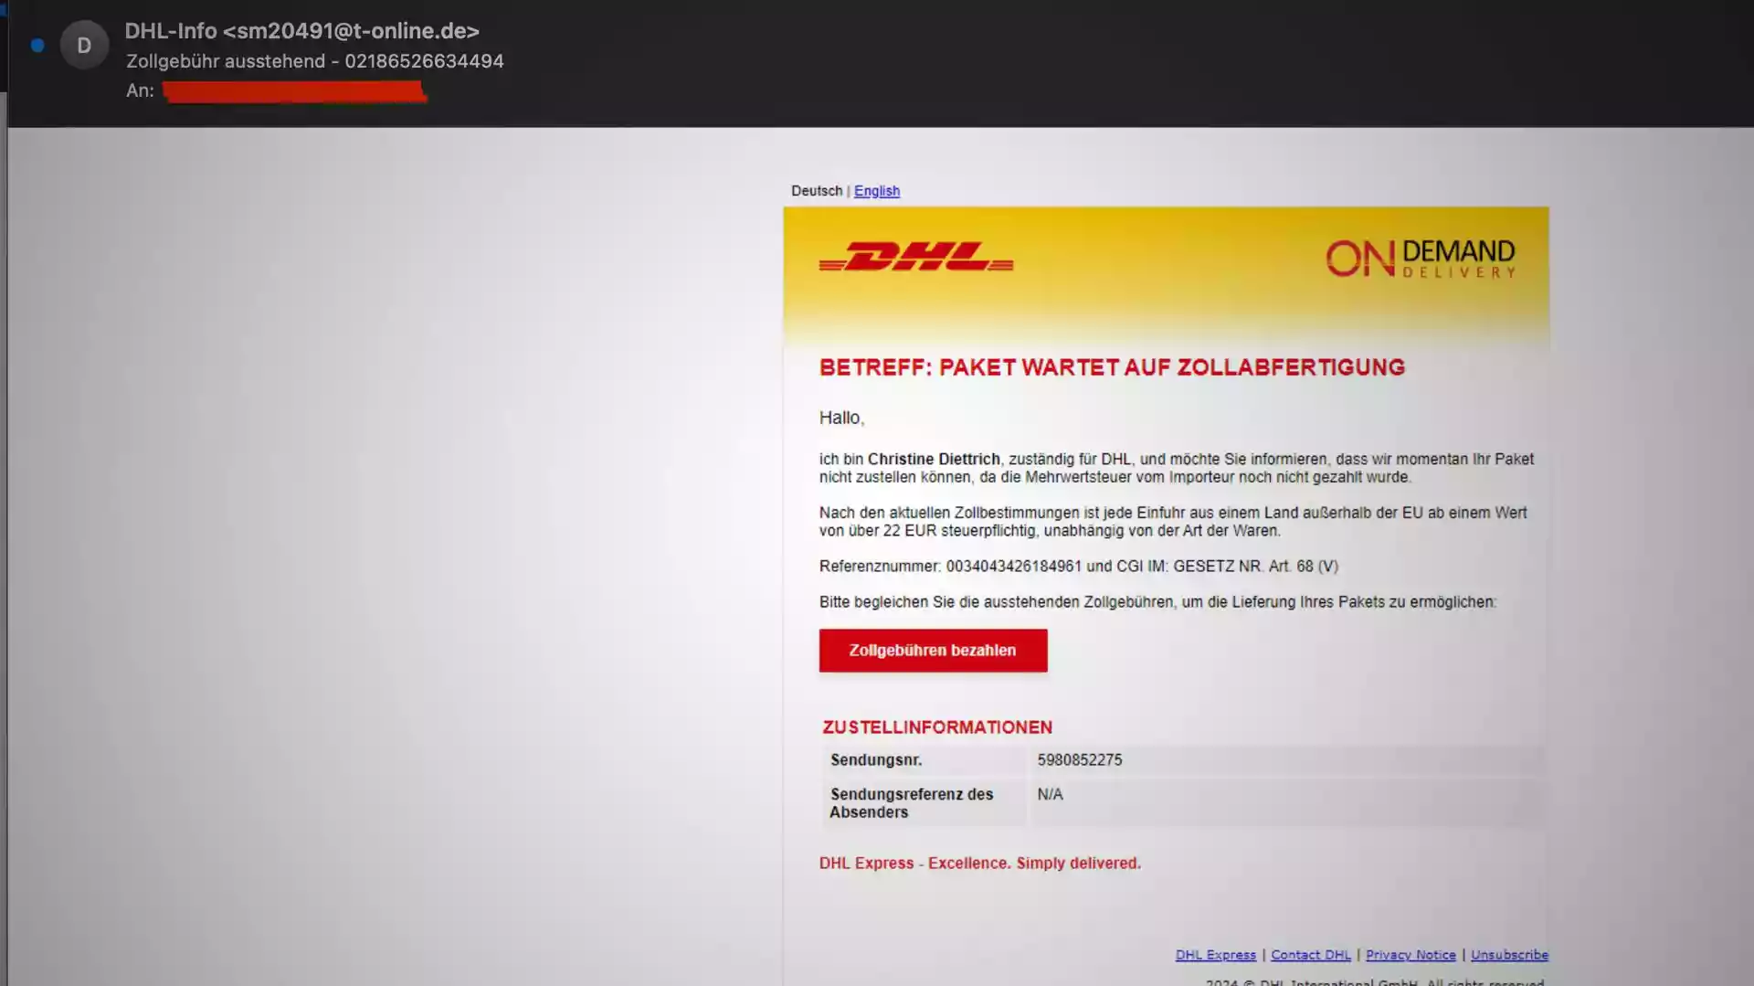Open the DHL Express footer link
Screen dimensions: 1754x986
pyautogui.click(x=1215, y=955)
